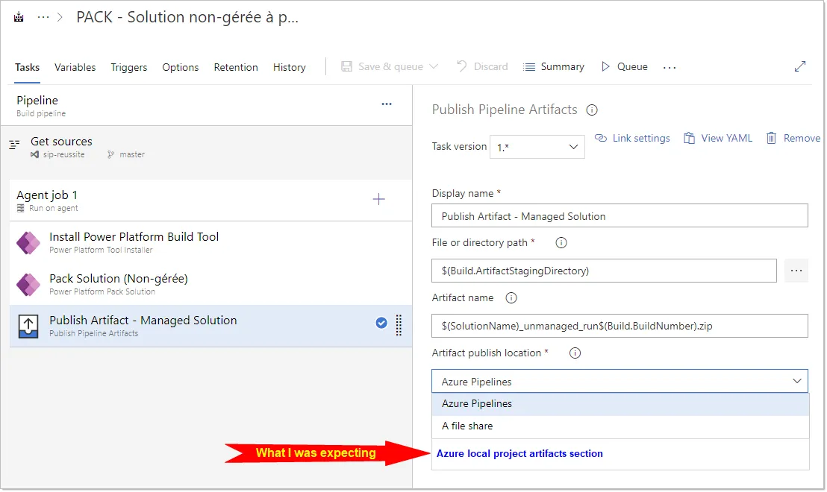Select the Pipeline build pipeline row
Image resolution: width=827 pixels, height=492 pixels.
point(207,105)
